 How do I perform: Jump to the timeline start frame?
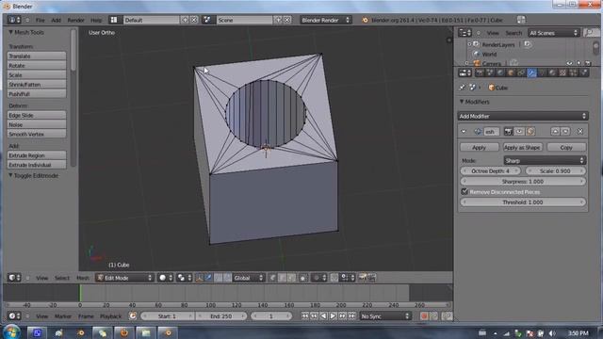point(305,316)
